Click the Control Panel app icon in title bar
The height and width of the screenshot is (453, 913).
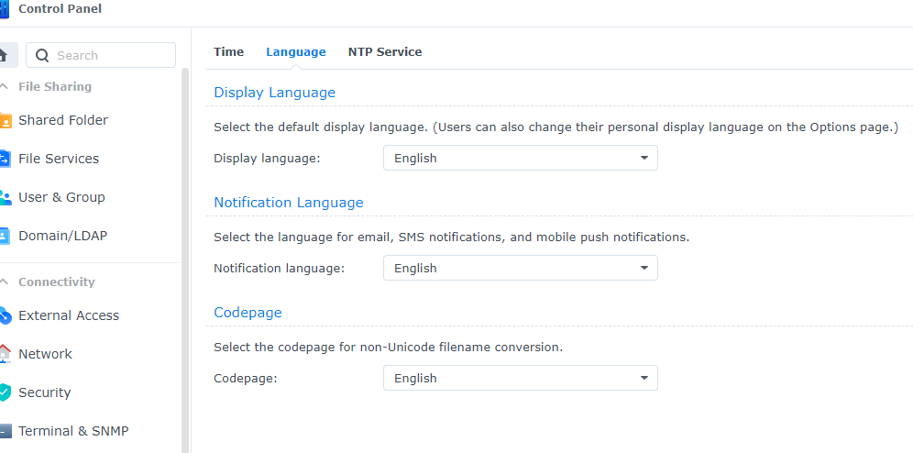(5, 9)
